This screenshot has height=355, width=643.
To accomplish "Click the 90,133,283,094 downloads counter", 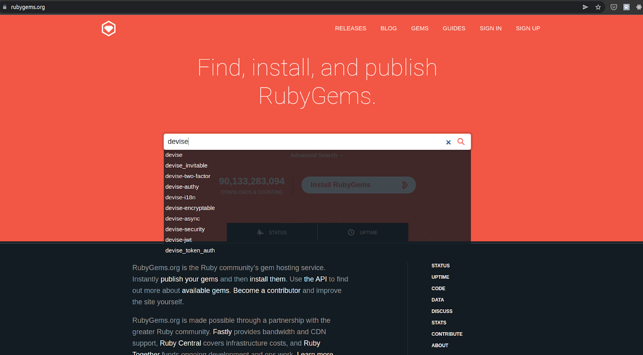I will pos(252,181).
